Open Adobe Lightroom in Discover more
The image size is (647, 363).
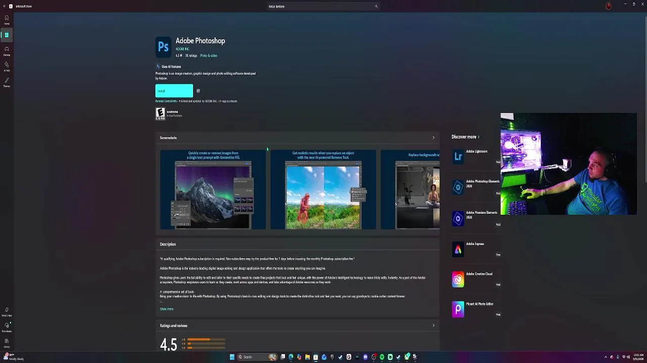coord(475,157)
